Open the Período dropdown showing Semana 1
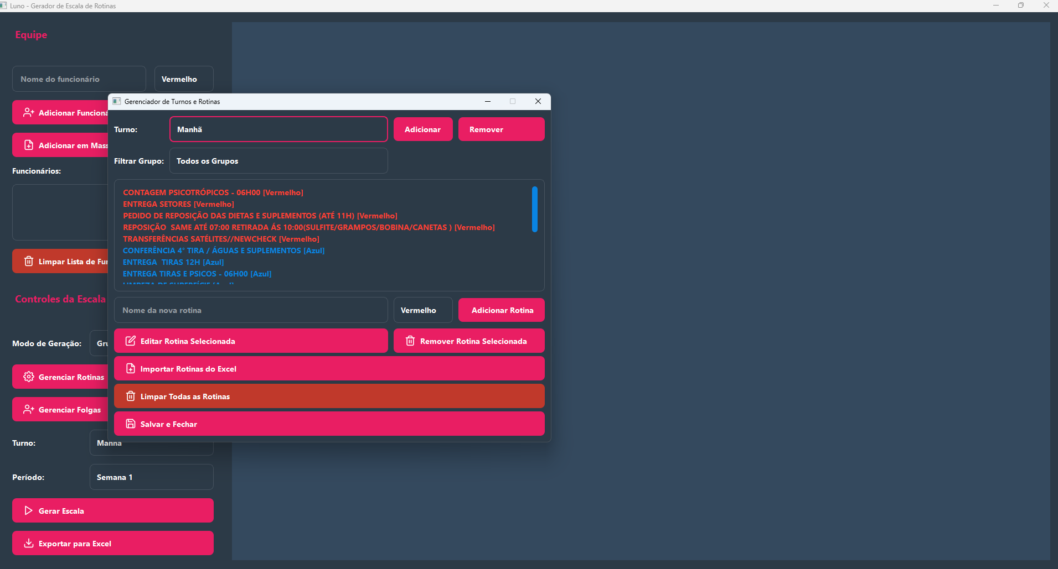The image size is (1058, 569). [x=151, y=477]
